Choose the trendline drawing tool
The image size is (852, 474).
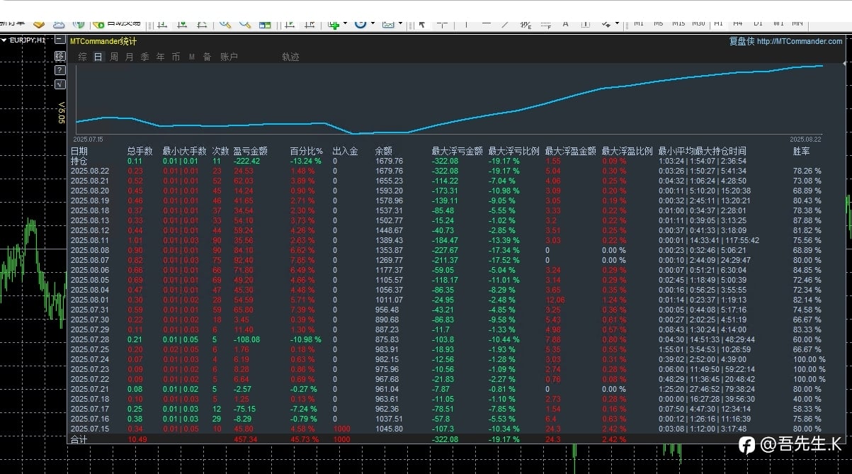pyautogui.click(x=505, y=24)
